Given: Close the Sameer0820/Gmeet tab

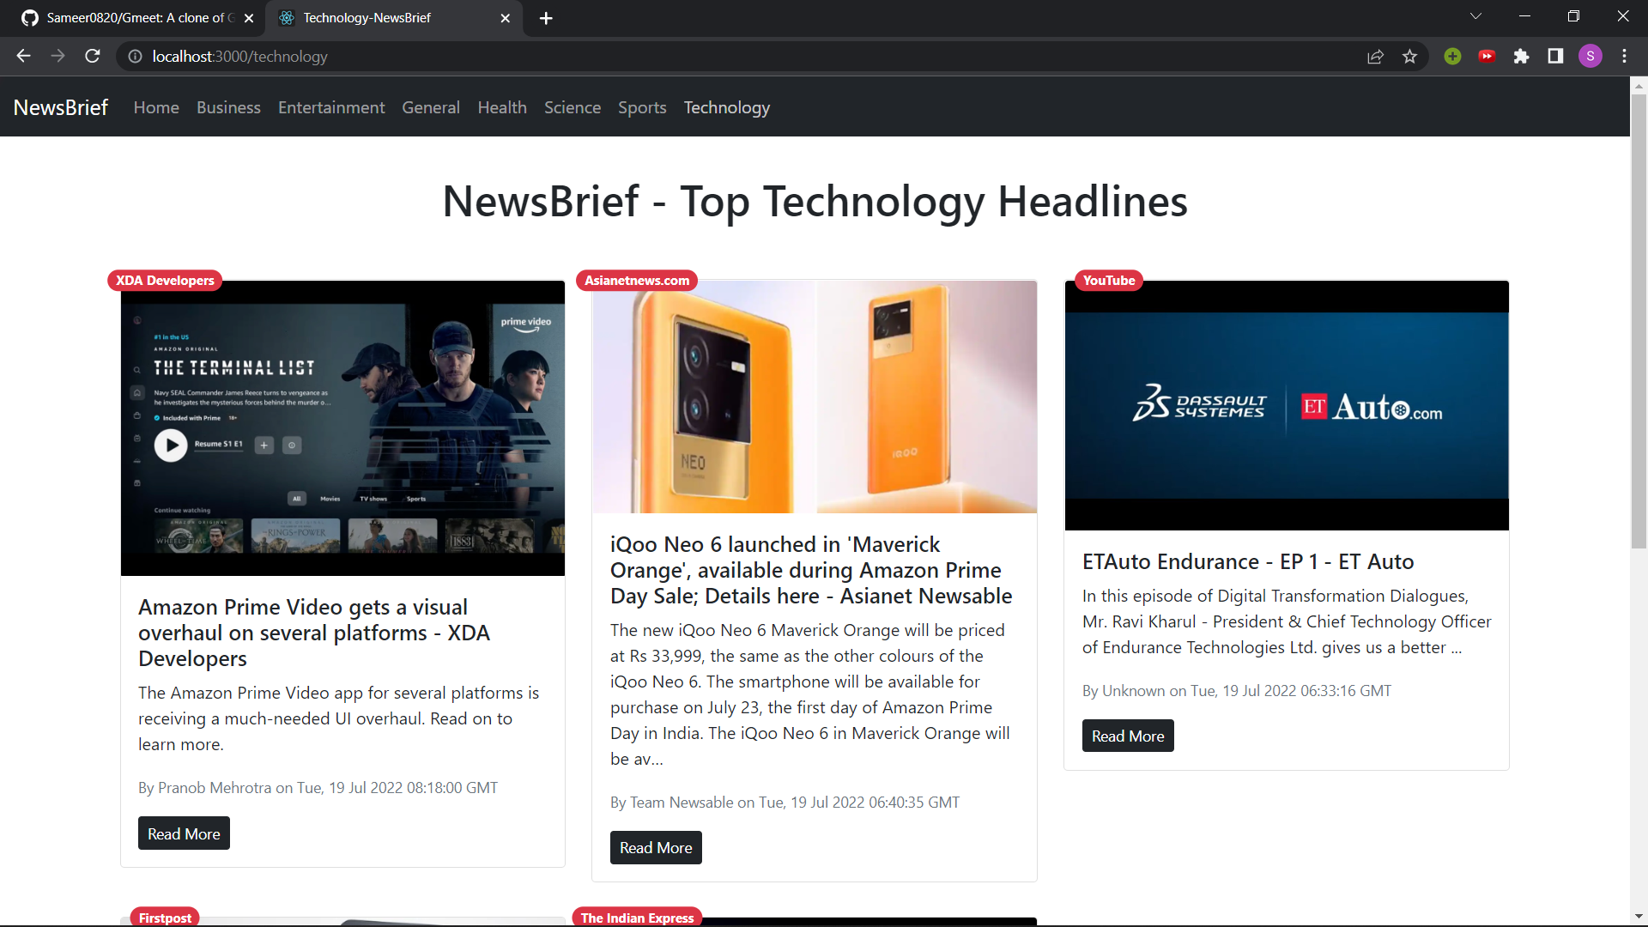Looking at the screenshot, I should pos(249,18).
